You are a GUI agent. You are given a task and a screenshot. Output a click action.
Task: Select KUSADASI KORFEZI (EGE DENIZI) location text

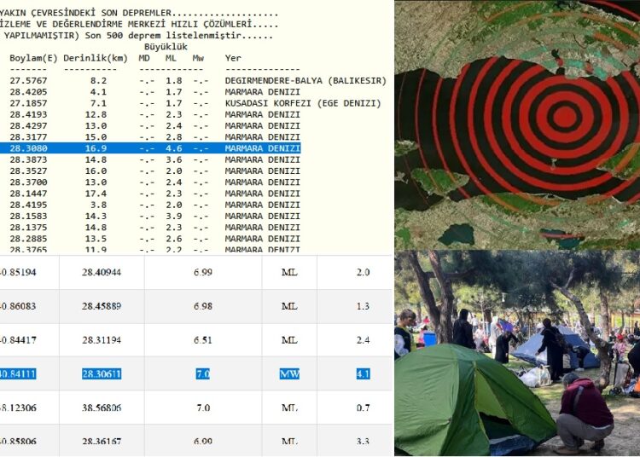[x=303, y=103]
